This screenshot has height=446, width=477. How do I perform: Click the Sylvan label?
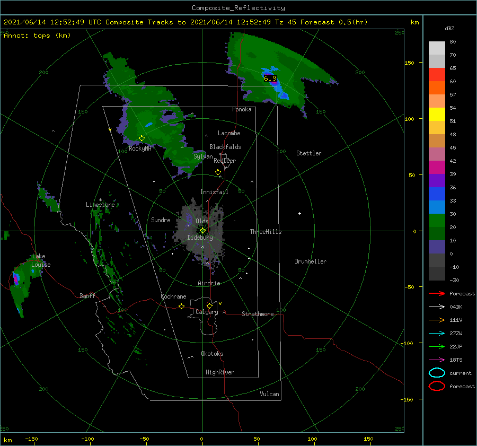point(203,156)
